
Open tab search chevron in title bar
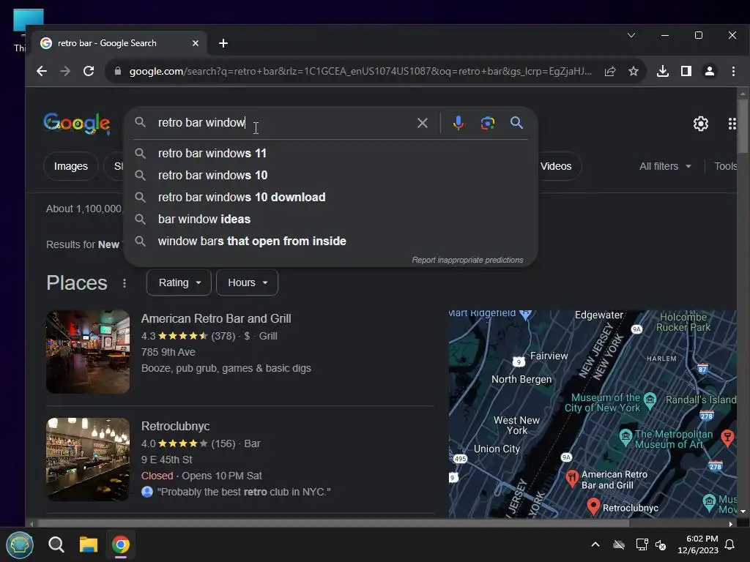coord(631,35)
